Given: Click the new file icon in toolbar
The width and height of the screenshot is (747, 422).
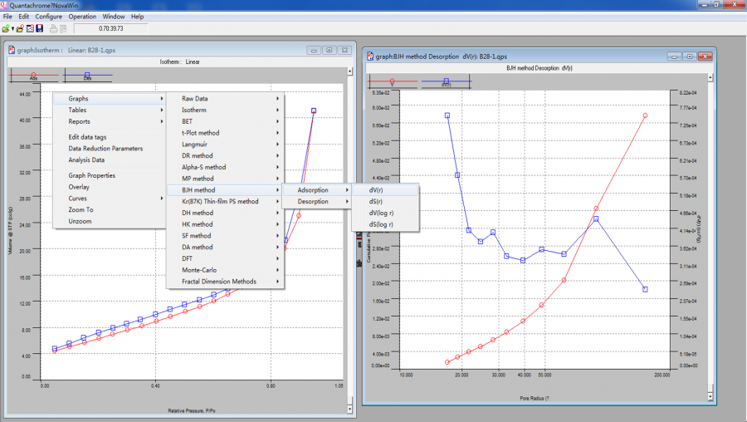Looking at the screenshot, I should 6,28.
